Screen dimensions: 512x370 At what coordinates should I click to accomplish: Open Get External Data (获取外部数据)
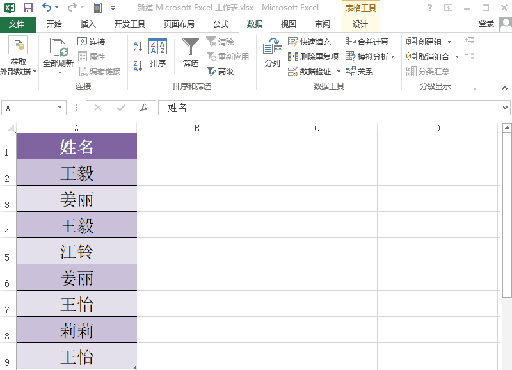(19, 56)
